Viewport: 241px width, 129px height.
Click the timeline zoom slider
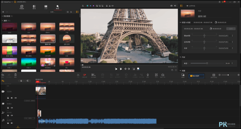(228, 75)
